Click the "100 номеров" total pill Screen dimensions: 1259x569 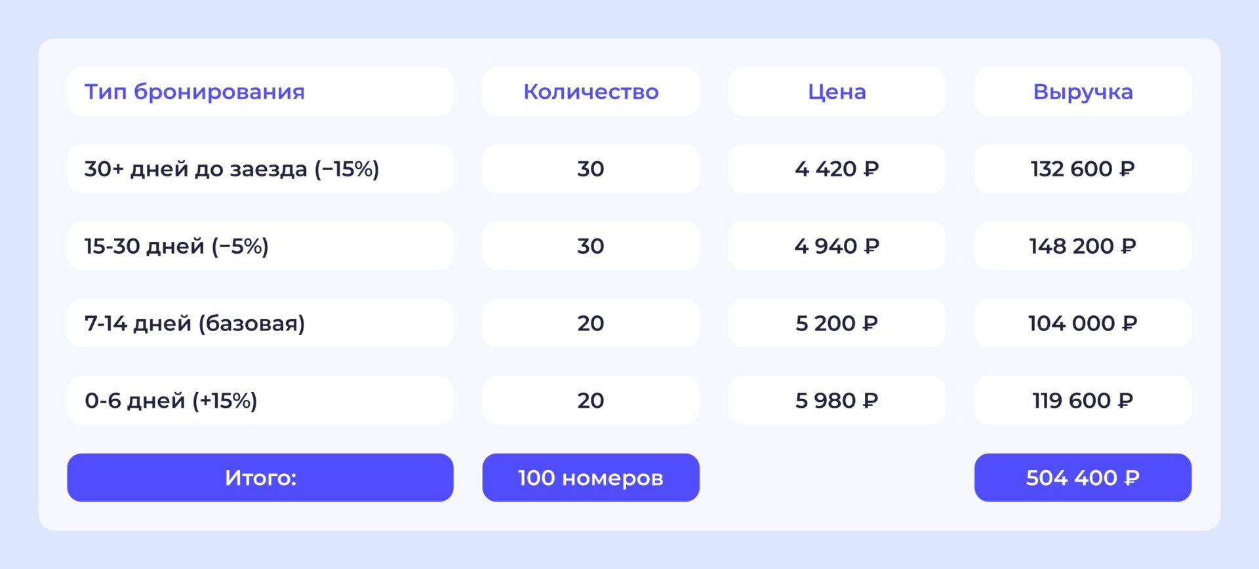[590, 478]
